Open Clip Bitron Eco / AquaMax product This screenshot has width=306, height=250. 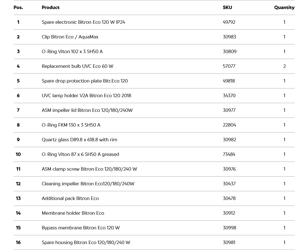pos(70,37)
